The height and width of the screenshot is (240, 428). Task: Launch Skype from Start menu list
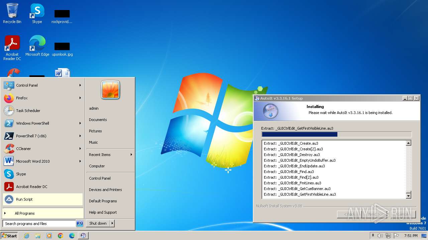click(x=42, y=174)
